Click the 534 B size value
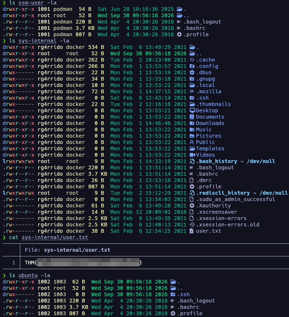The width and height of the screenshot is (289, 317). coord(96,47)
